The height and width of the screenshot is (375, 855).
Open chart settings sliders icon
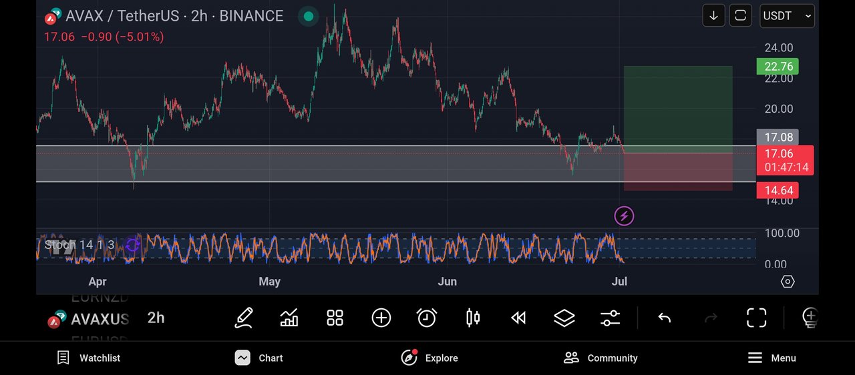click(610, 318)
